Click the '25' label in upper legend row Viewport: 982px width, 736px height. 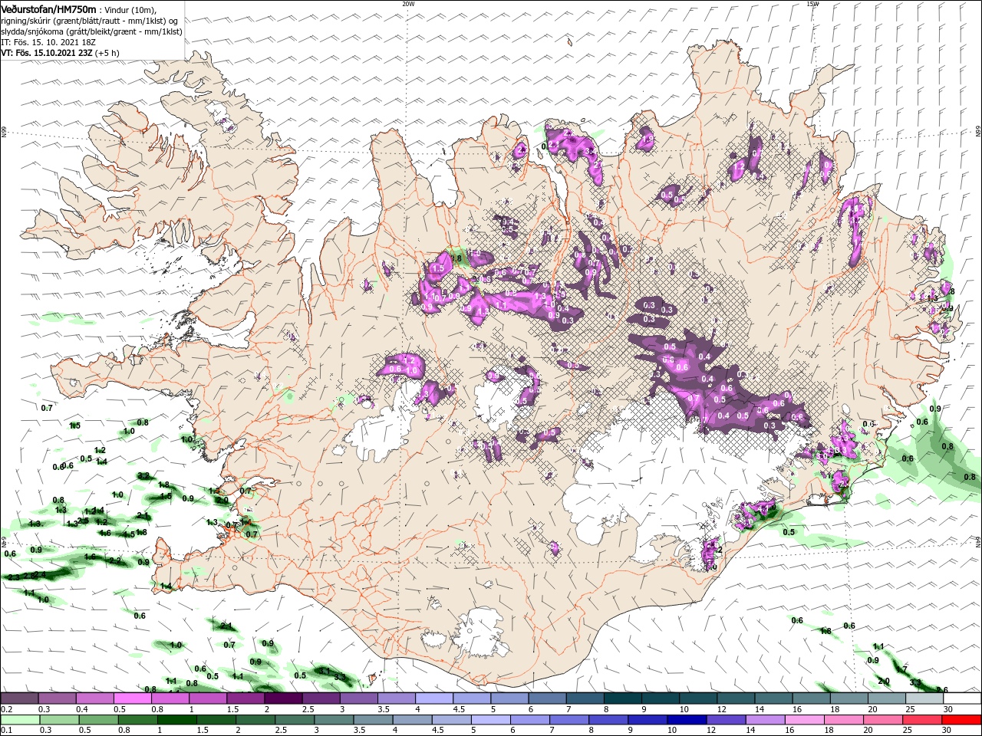click(911, 710)
